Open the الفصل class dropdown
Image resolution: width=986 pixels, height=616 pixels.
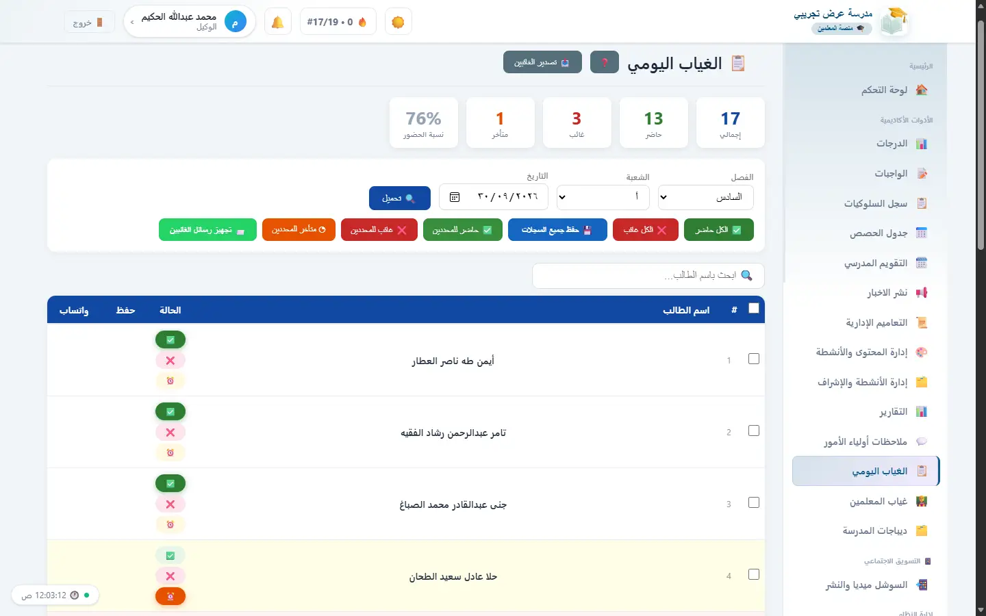tap(705, 197)
